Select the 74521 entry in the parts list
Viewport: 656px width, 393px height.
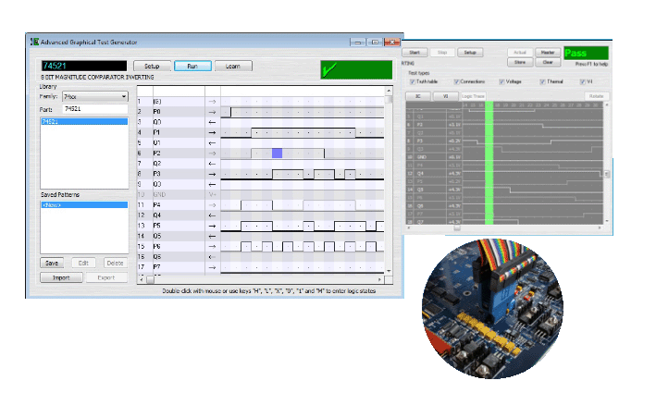click(85, 121)
